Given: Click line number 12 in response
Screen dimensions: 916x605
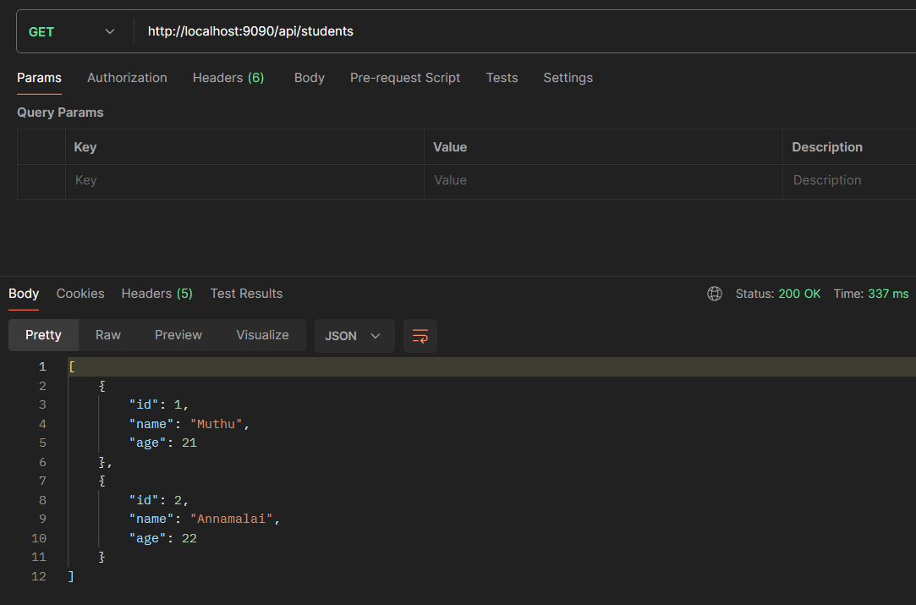Looking at the screenshot, I should [39, 576].
